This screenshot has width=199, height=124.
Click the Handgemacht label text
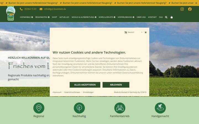coord(160,116)
